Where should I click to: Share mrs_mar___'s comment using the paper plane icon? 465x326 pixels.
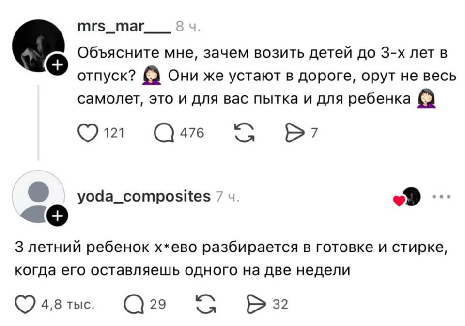(x=295, y=131)
